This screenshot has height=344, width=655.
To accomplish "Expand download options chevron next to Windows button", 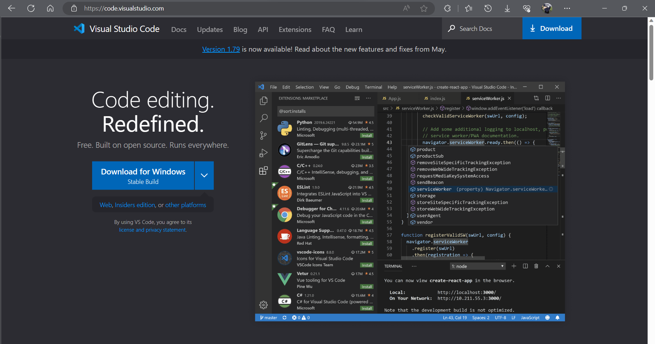I will point(204,176).
